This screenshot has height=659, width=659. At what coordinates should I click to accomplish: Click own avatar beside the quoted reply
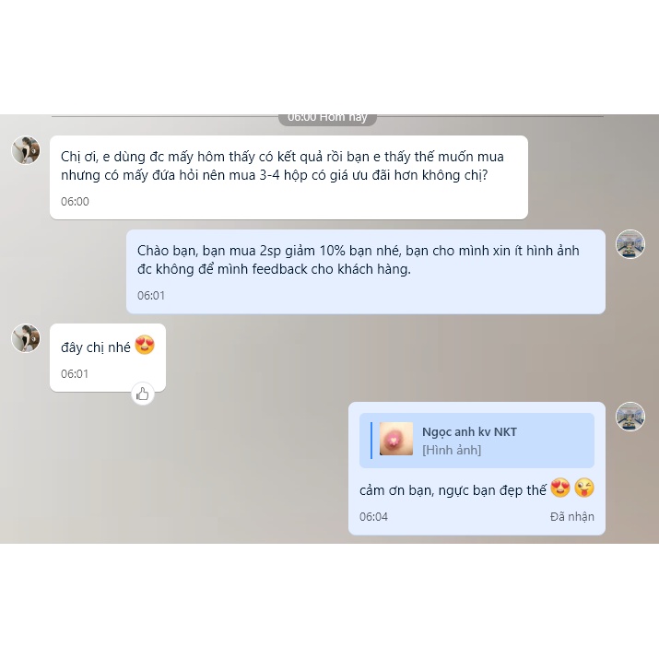click(x=630, y=417)
